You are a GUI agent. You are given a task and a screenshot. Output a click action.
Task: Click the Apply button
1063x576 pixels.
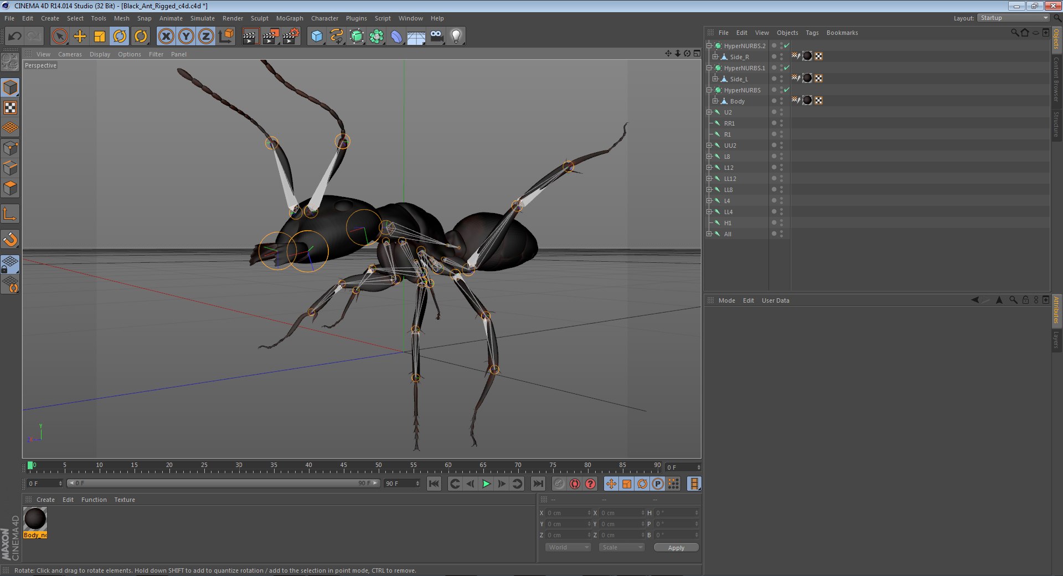tap(676, 547)
